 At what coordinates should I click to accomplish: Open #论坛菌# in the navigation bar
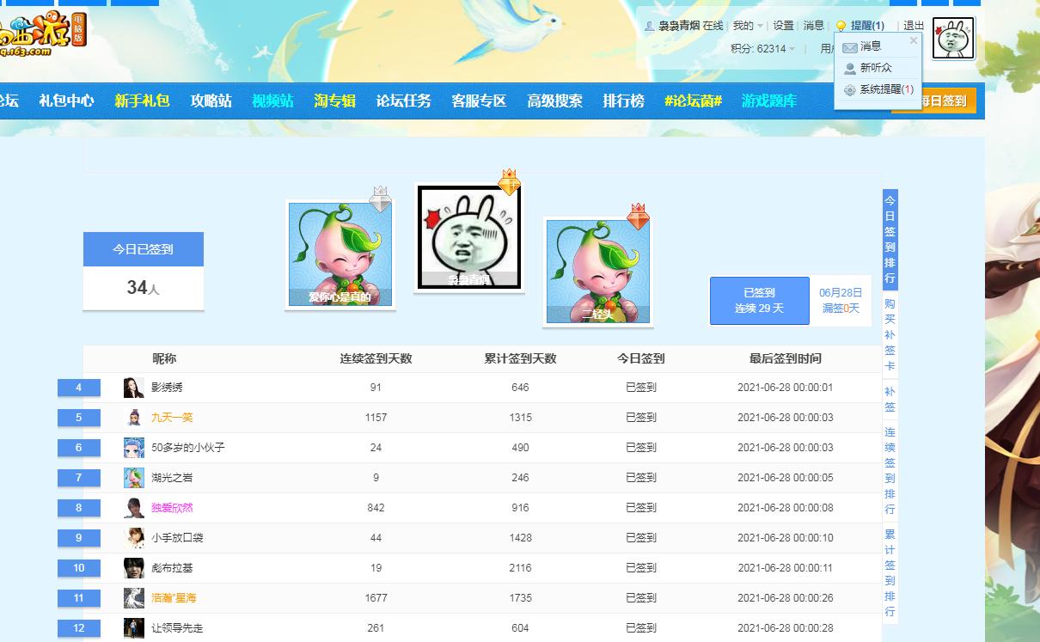click(693, 101)
